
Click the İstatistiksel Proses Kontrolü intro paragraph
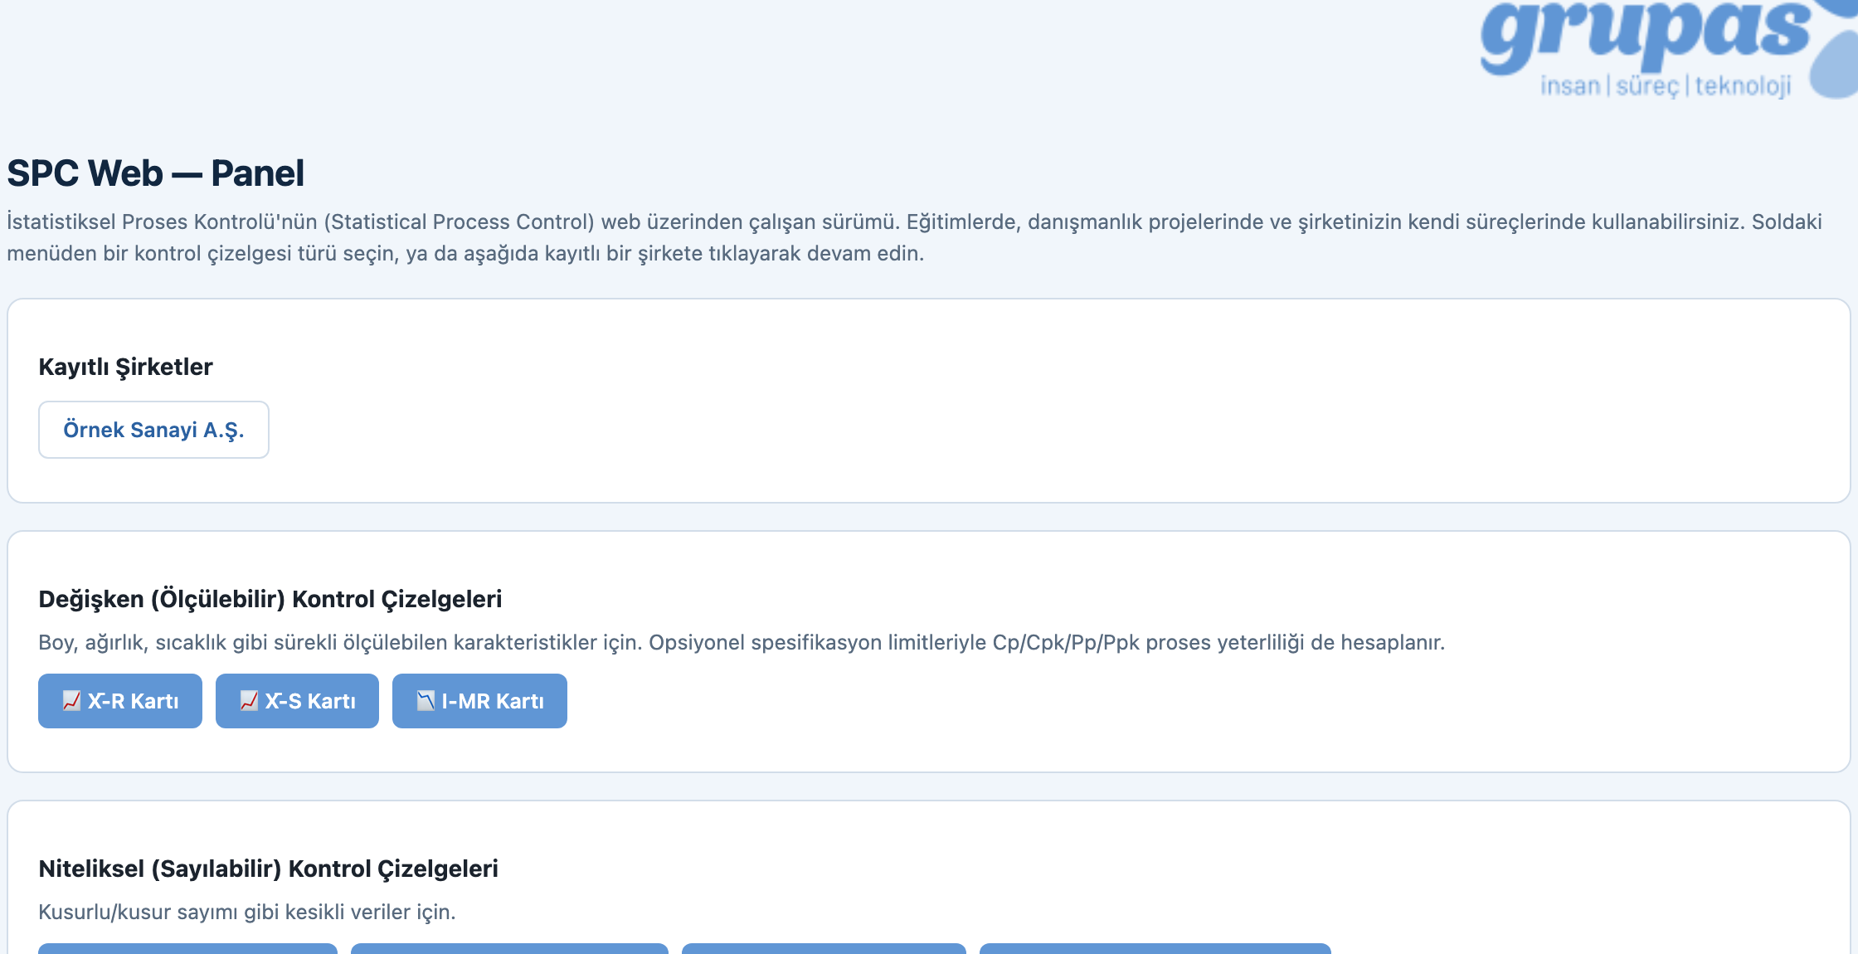pos(914,237)
